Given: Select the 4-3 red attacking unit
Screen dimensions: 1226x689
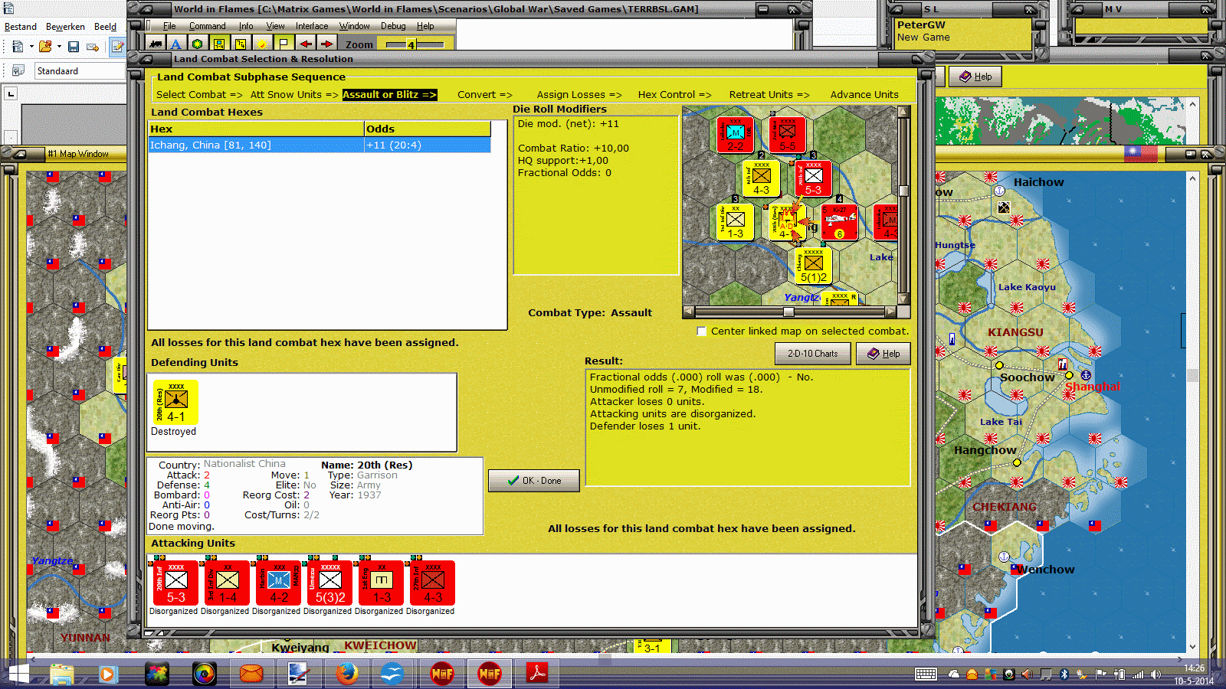Looking at the screenshot, I should click(432, 583).
